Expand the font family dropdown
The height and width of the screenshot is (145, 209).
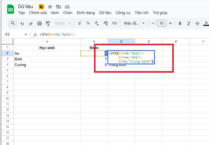[x=134, y=23]
